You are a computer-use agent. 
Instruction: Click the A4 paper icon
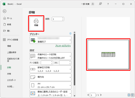click(33, 85)
